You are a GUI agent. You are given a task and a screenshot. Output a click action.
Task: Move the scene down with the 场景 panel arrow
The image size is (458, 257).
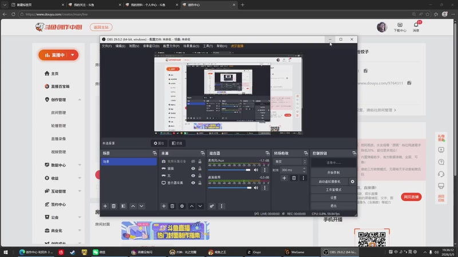[141, 206]
